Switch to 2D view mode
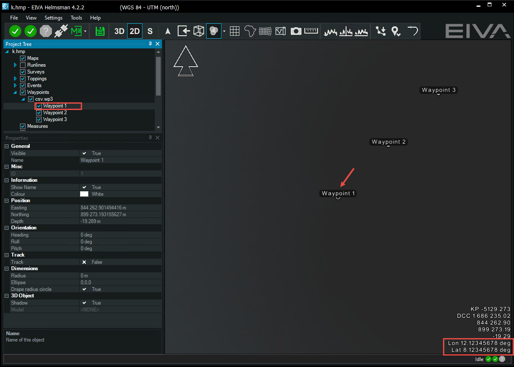The height and width of the screenshot is (367, 514). 135,31
